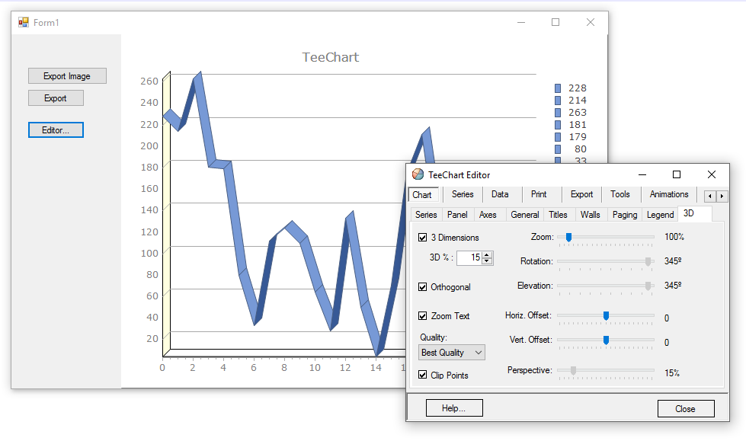Click the legend symbol next to 181

558,125
